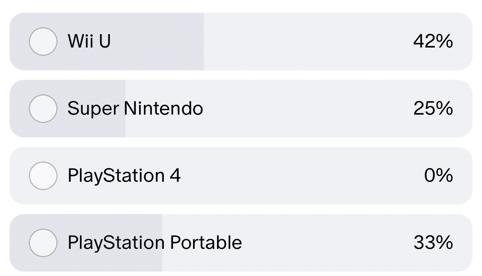Pick the PlayStation Portable radio button
The height and width of the screenshot is (276, 482).
[43, 243]
